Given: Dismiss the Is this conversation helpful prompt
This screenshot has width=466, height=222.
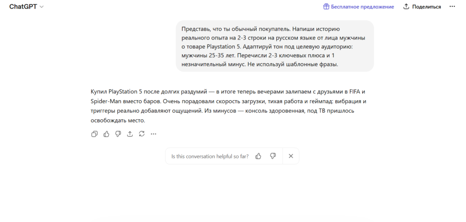Looking at the screenshot, I should 291,156.
